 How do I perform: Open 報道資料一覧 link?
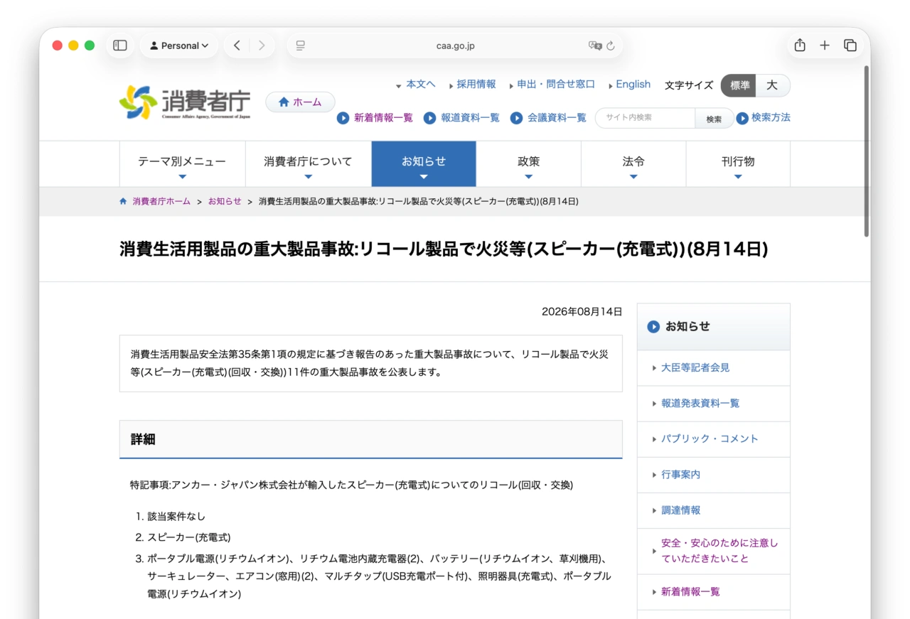[x=470, y=118]
